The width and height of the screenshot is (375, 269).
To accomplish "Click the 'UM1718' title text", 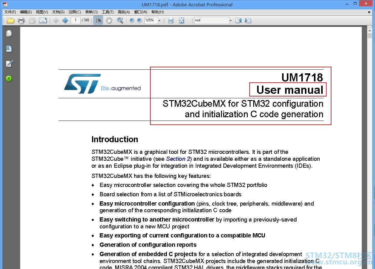I will (302, 78).
